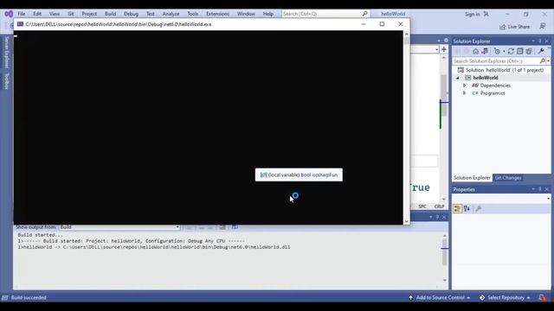Expand the Program.cs node arrow

pyautogui.click(x=464, y=93)
